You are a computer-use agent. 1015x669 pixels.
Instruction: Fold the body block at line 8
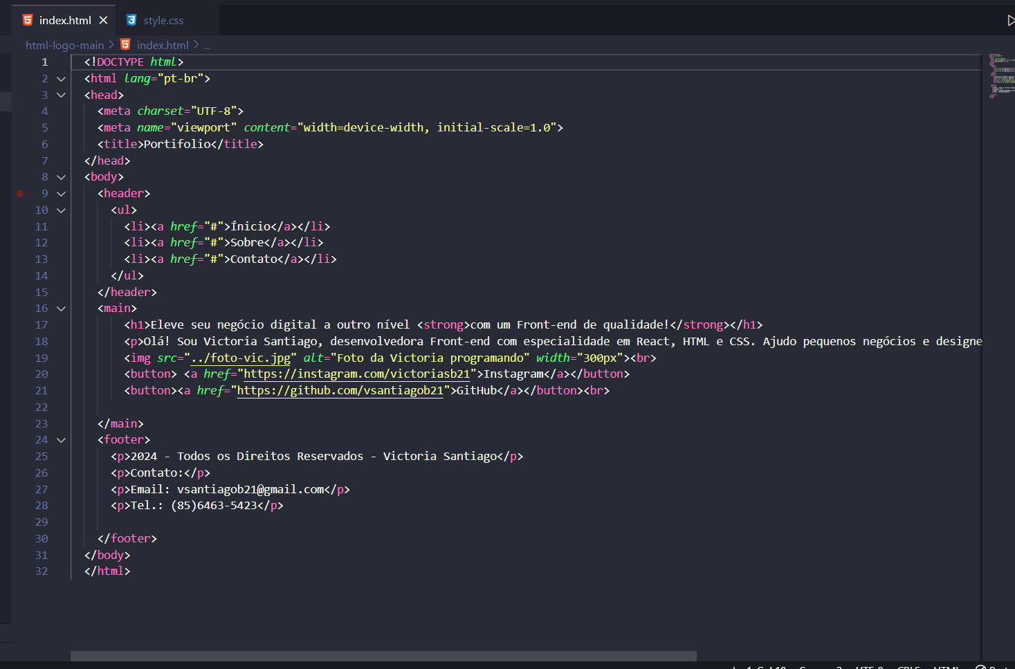click(61, 177)
